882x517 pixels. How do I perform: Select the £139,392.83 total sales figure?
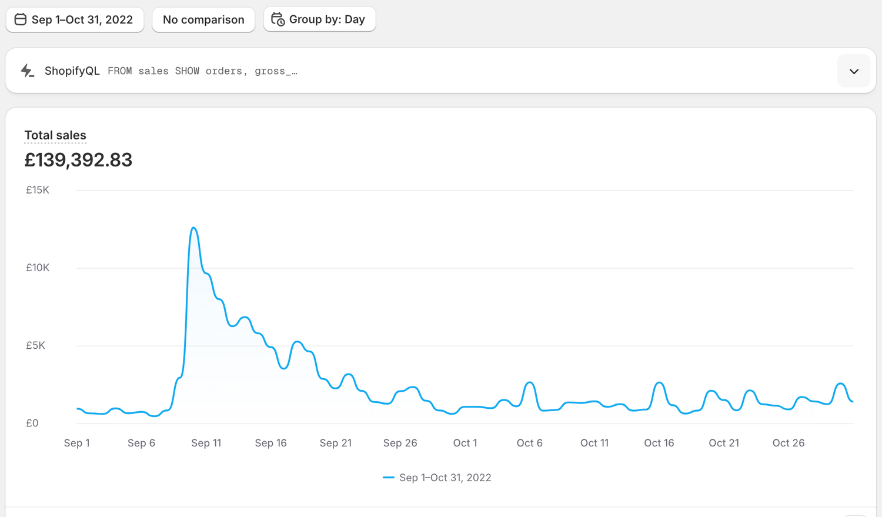(x=78, y=160)
